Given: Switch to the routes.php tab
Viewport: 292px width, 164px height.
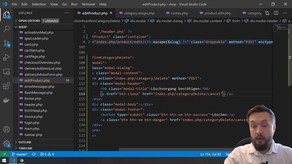Looking at the screenshot, I should click(x=179, y=13).
